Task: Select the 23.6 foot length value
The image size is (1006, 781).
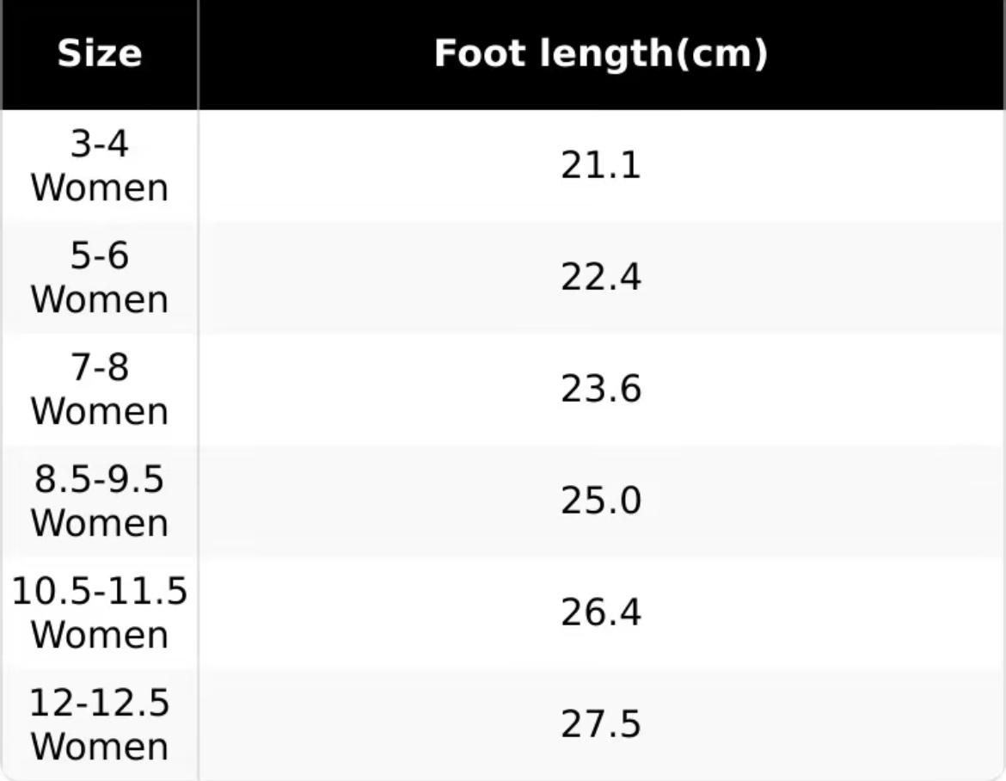Action: point(600,389)
